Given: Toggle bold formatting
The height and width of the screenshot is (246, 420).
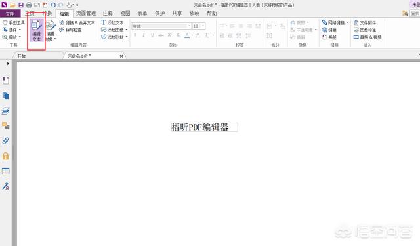Looking at the screenshot, I should (135, 35).
